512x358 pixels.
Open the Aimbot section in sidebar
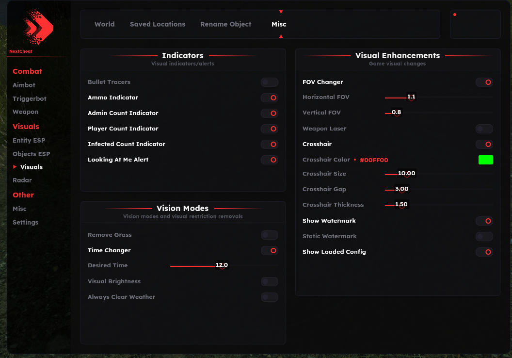pyautogui.click(x=23, y=85)
